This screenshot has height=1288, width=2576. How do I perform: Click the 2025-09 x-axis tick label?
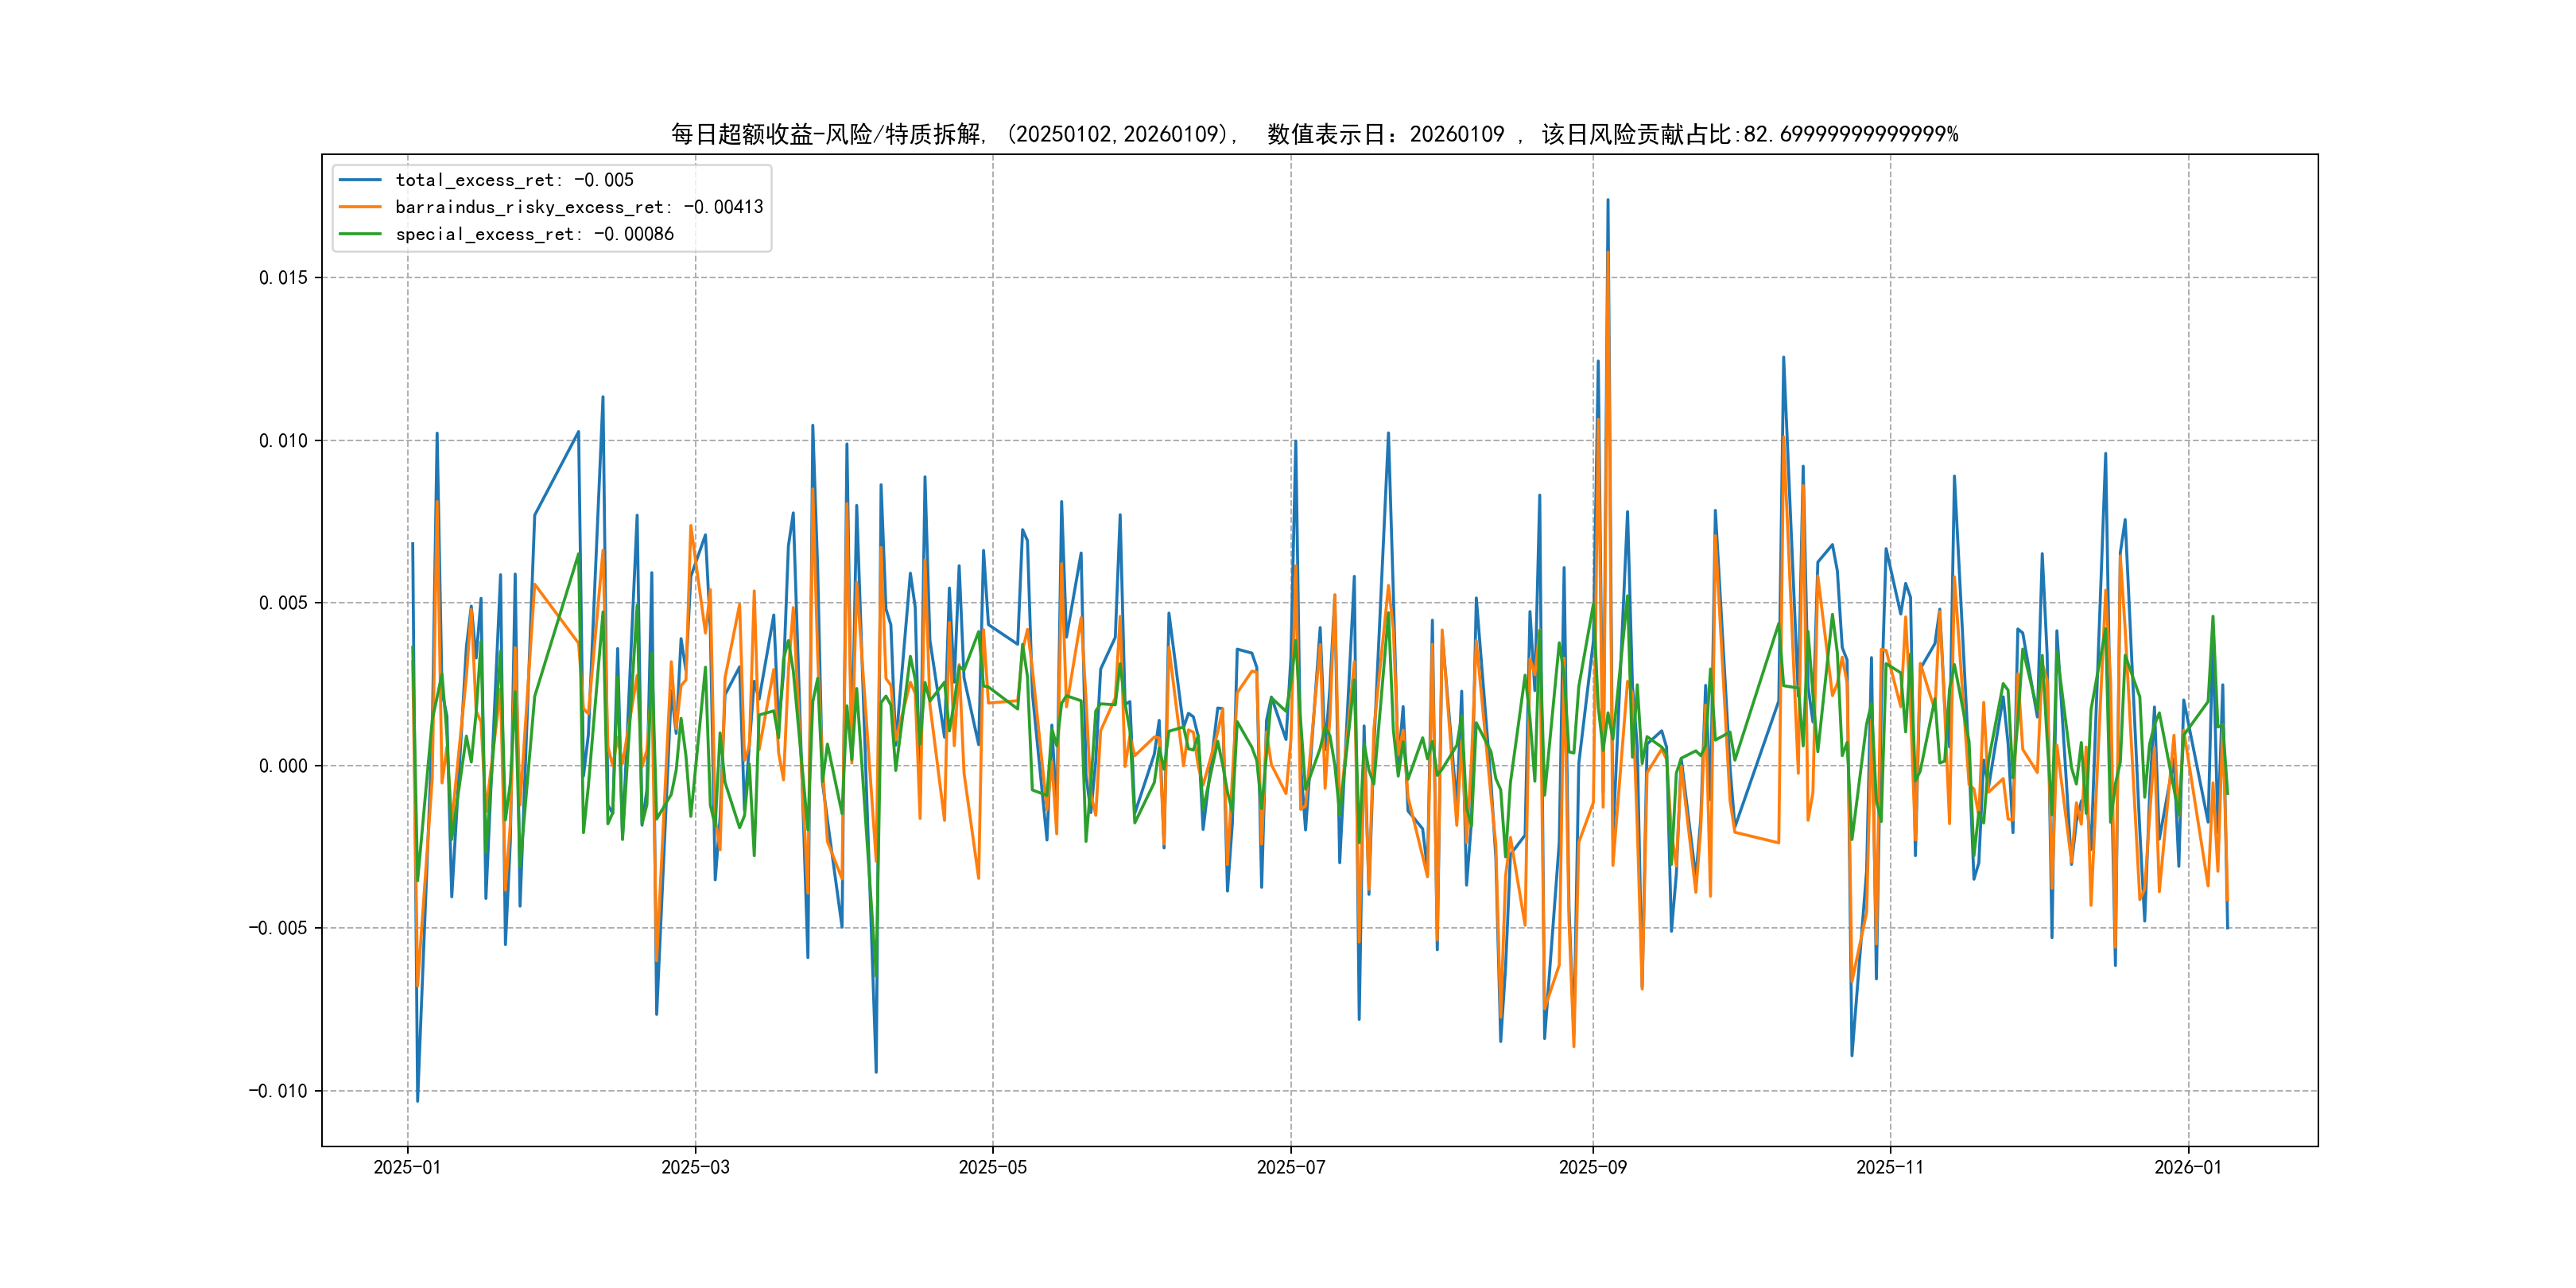click(x=1592, y=1167)
